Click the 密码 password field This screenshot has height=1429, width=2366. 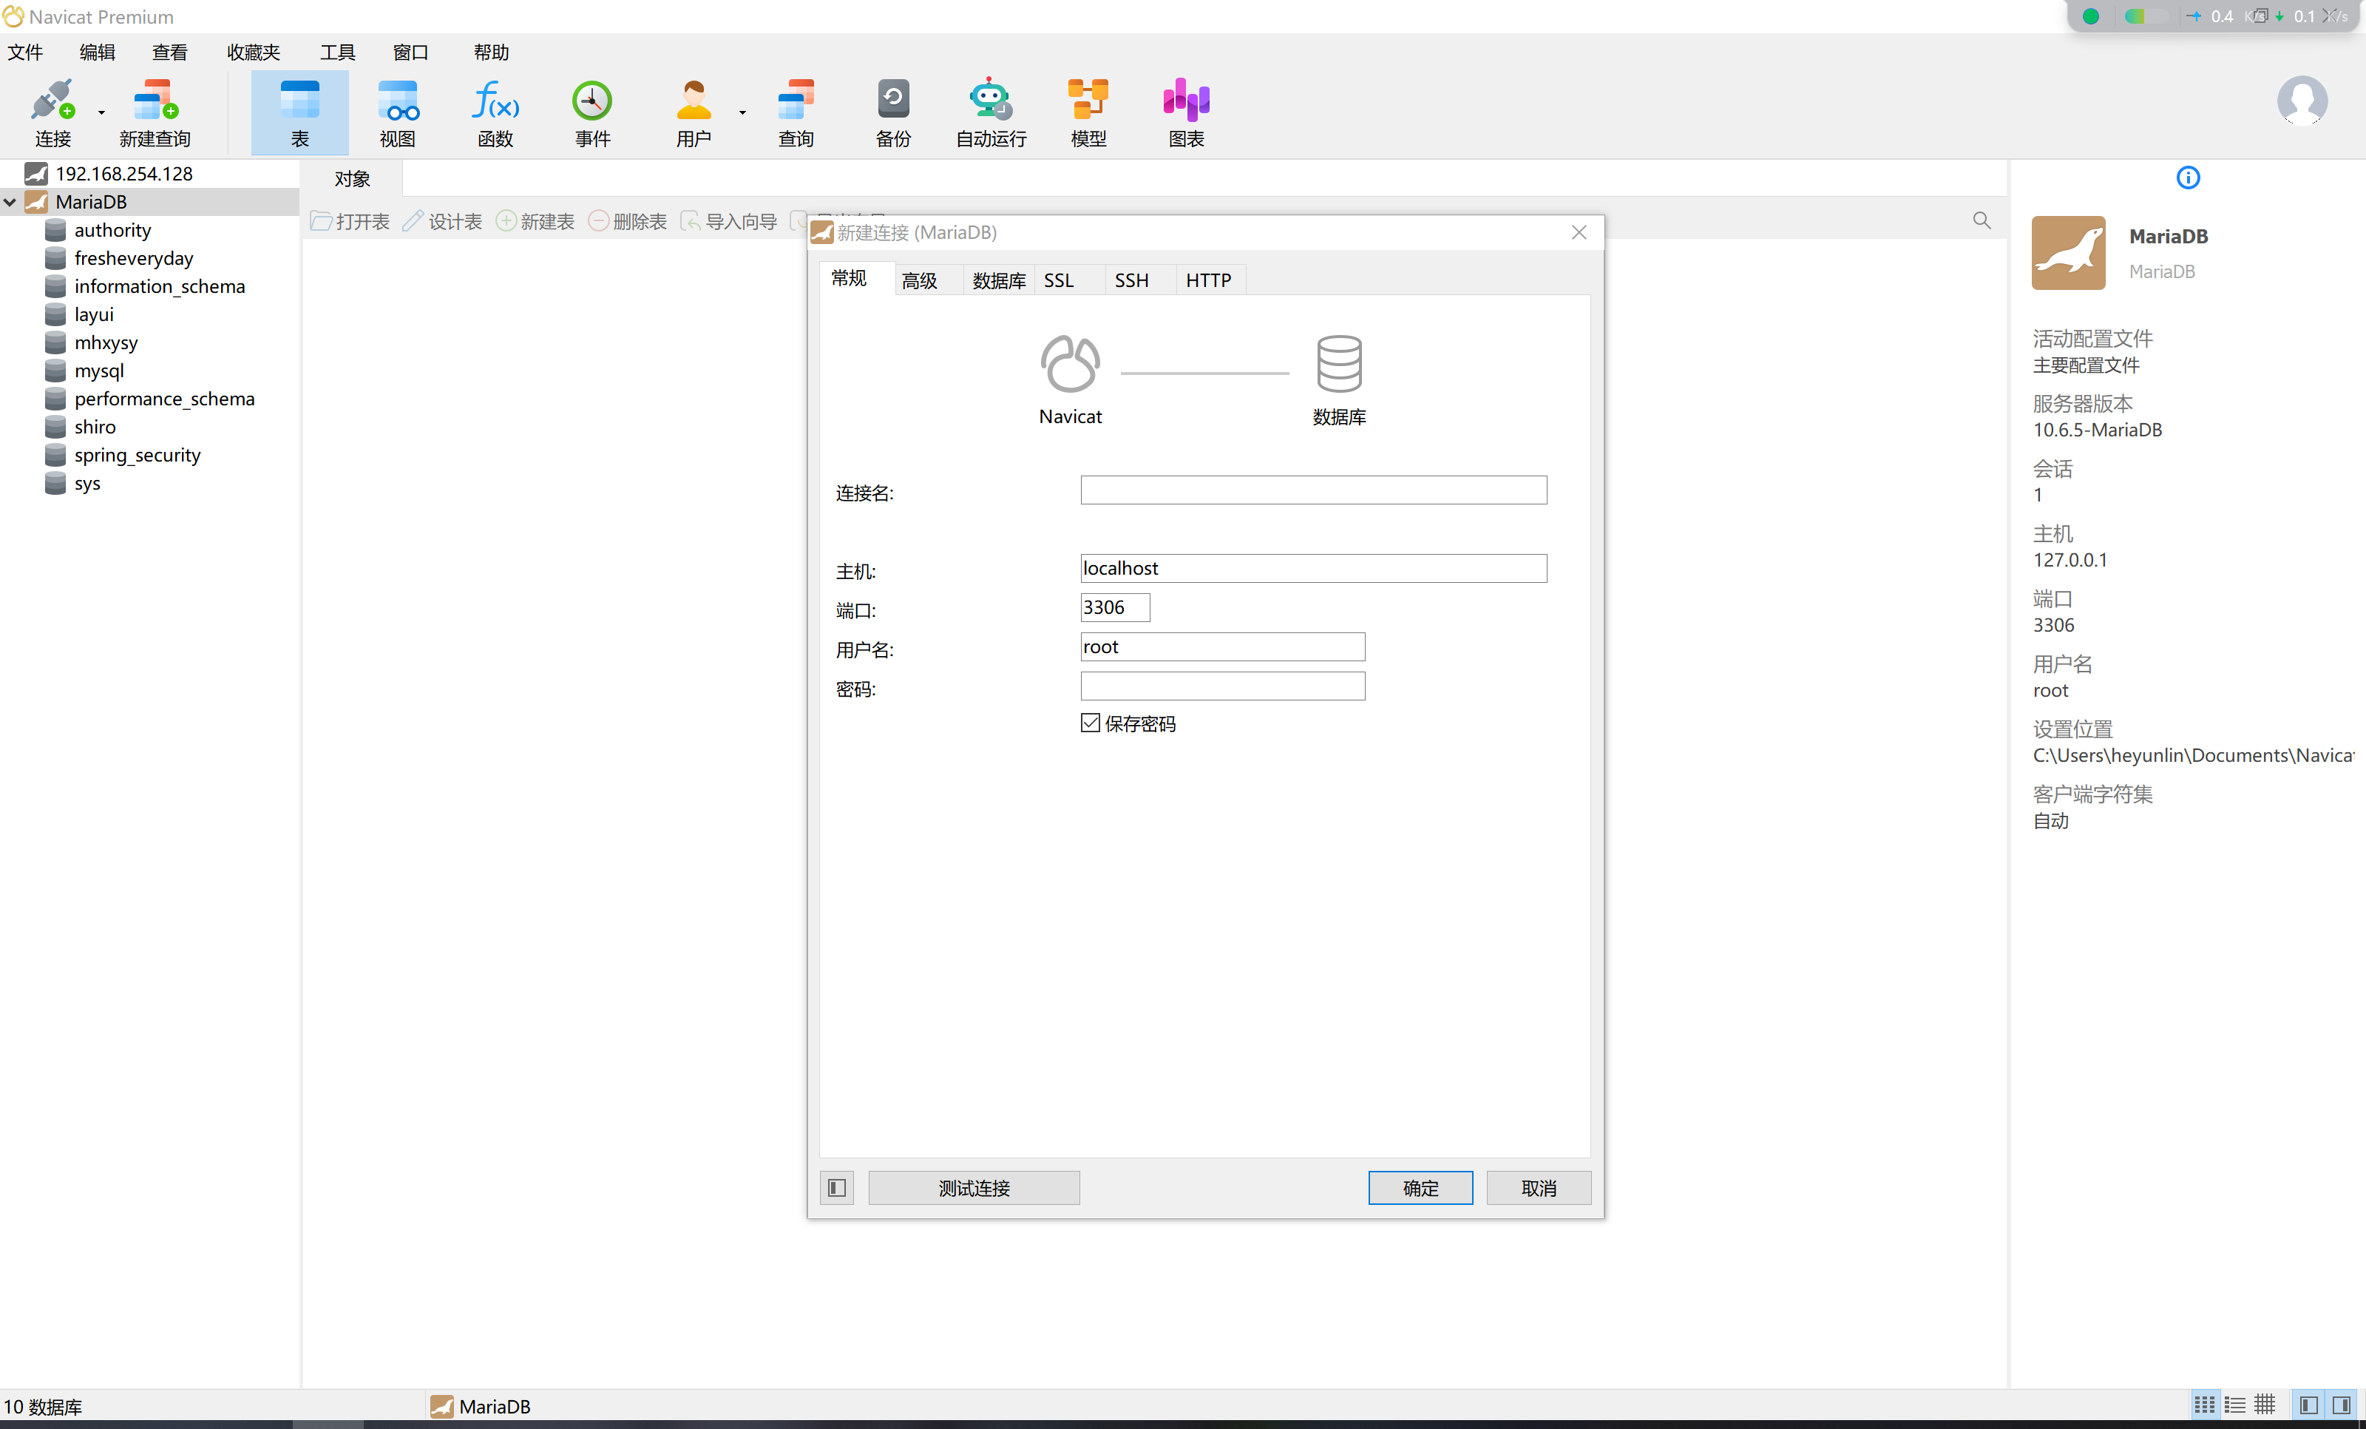pyautogui.click(x=1222, y=686)
